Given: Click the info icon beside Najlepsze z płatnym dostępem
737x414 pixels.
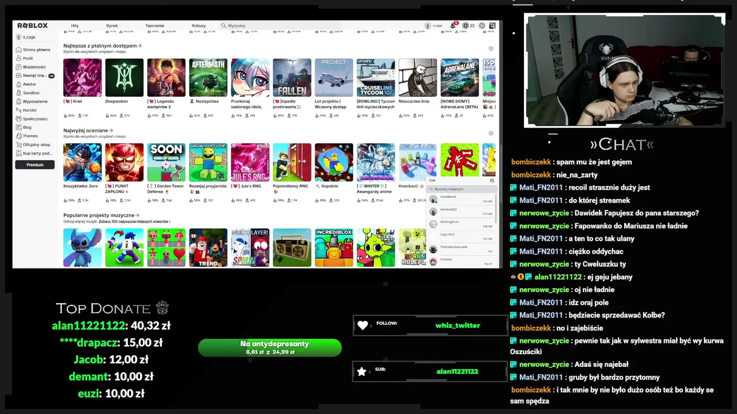Looking at the screenshot, I should coord(491,48).
